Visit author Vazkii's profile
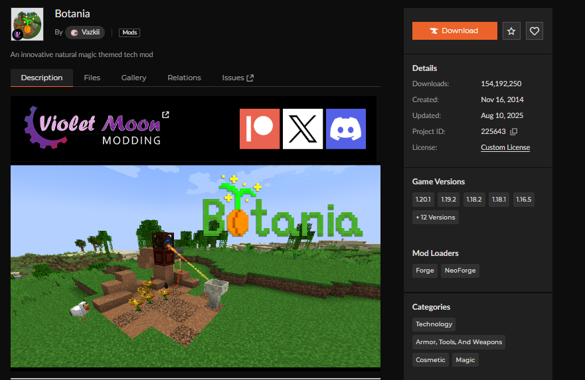 85,32
